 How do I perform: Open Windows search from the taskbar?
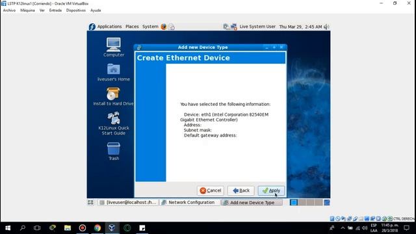click(23, 228)
